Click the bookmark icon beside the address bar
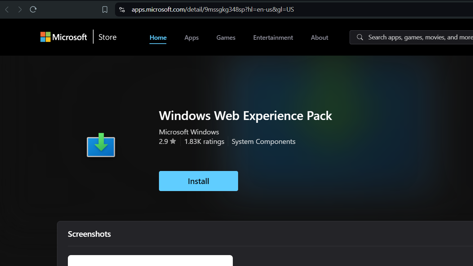473x266 pixels. coord(105,9)
